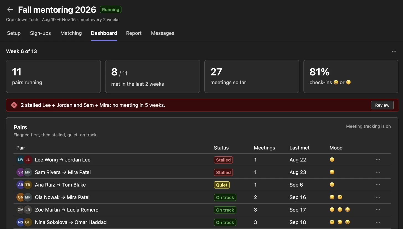The height and width of the screenshot is (229, 403).
Task: Click Nina Sokolova's NS avatar
Action: (x=20, y=222)
